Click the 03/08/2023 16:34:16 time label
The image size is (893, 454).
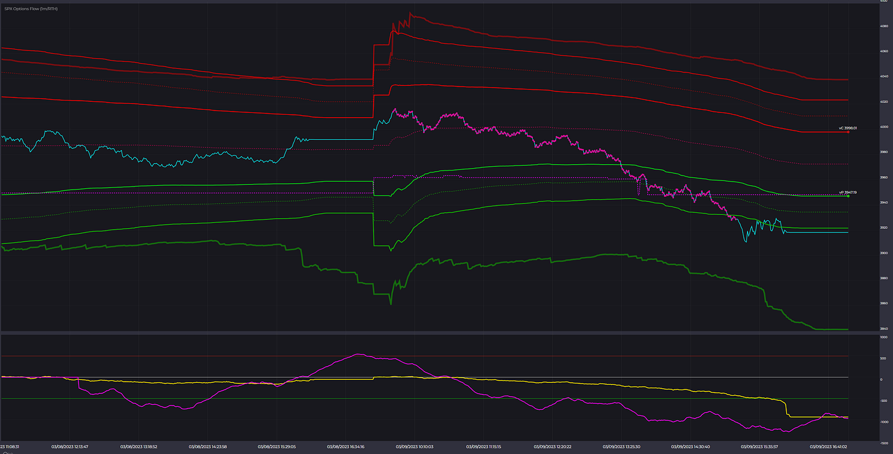[x=346, y=447]
